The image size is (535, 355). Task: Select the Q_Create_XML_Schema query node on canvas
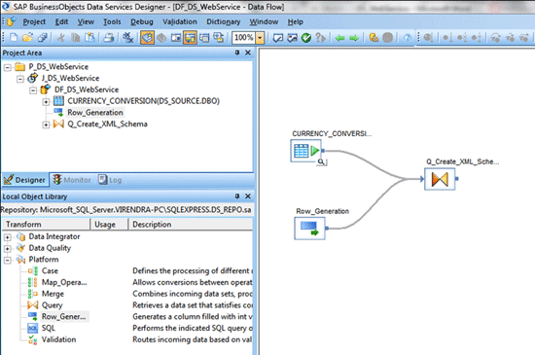pyautogui.click(x=440, y=179)
